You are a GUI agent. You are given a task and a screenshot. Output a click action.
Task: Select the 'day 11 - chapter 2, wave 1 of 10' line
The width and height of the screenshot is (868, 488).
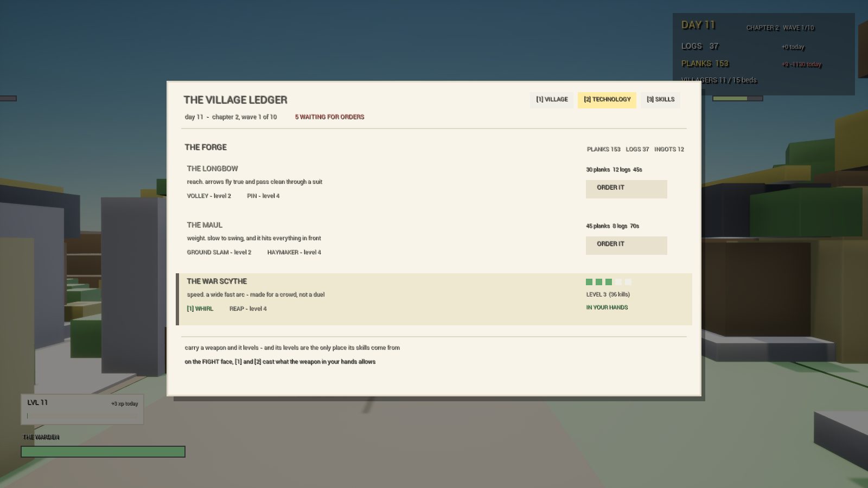pyautogui.click(x=231, y=117)
